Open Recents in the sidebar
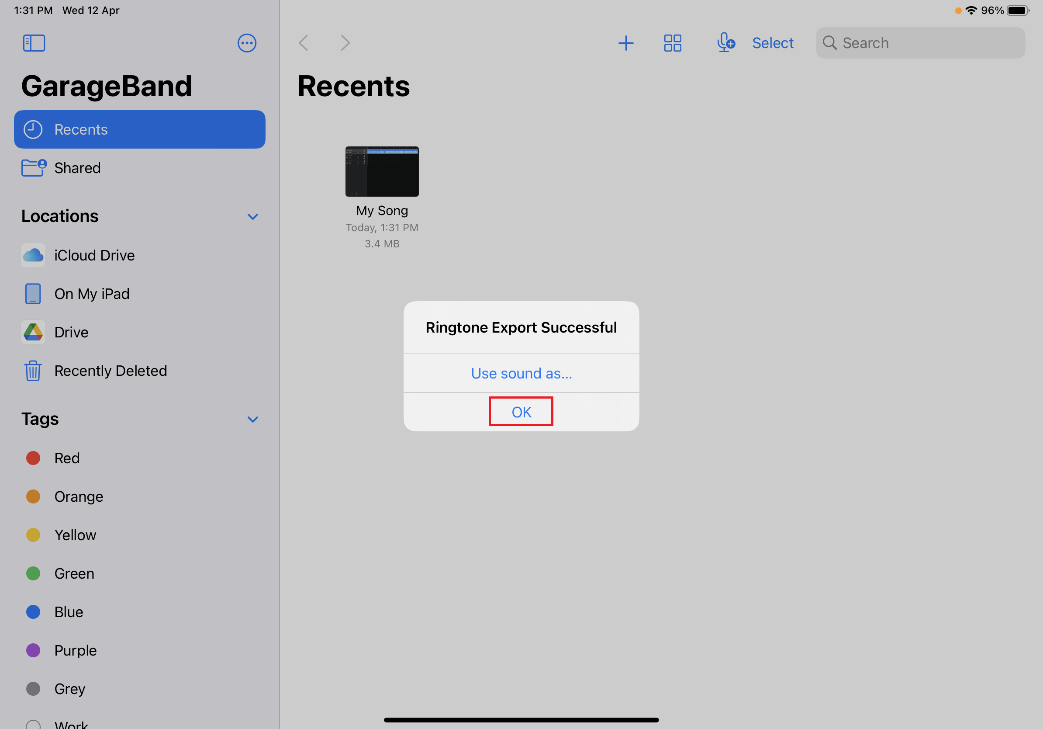The image size is (1043, 729). (139, 129)
